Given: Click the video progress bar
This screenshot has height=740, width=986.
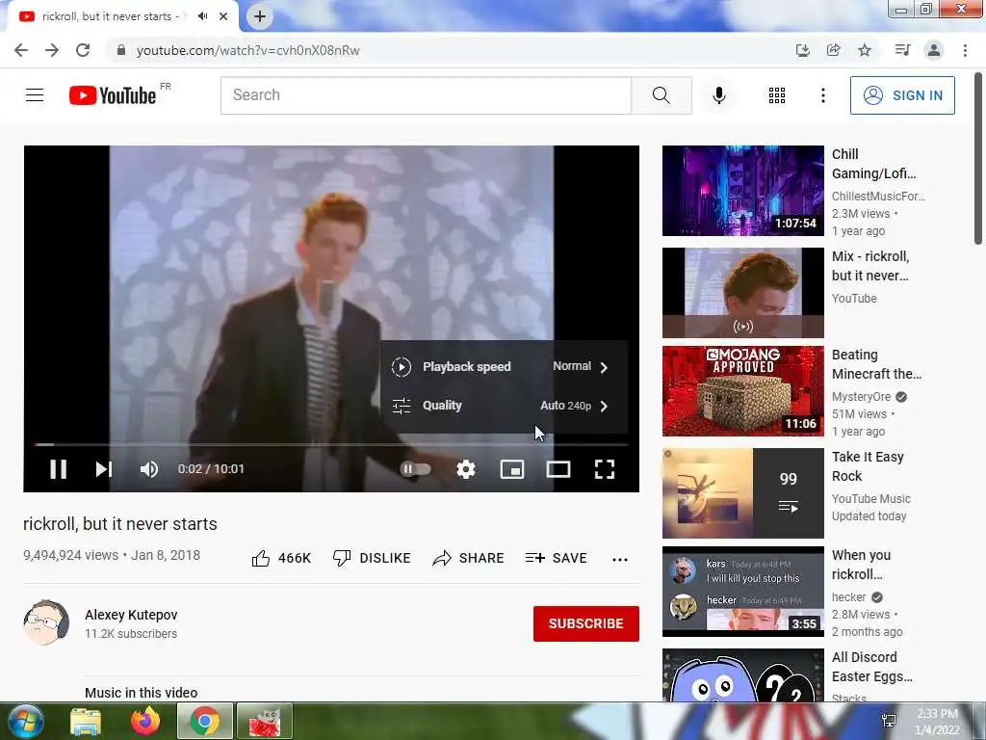Looking at the screenshot, I should coord(331,444).
